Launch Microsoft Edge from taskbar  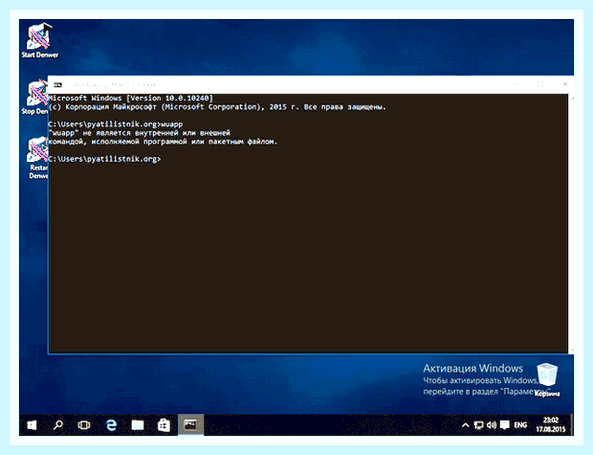(x=111, y=425)
